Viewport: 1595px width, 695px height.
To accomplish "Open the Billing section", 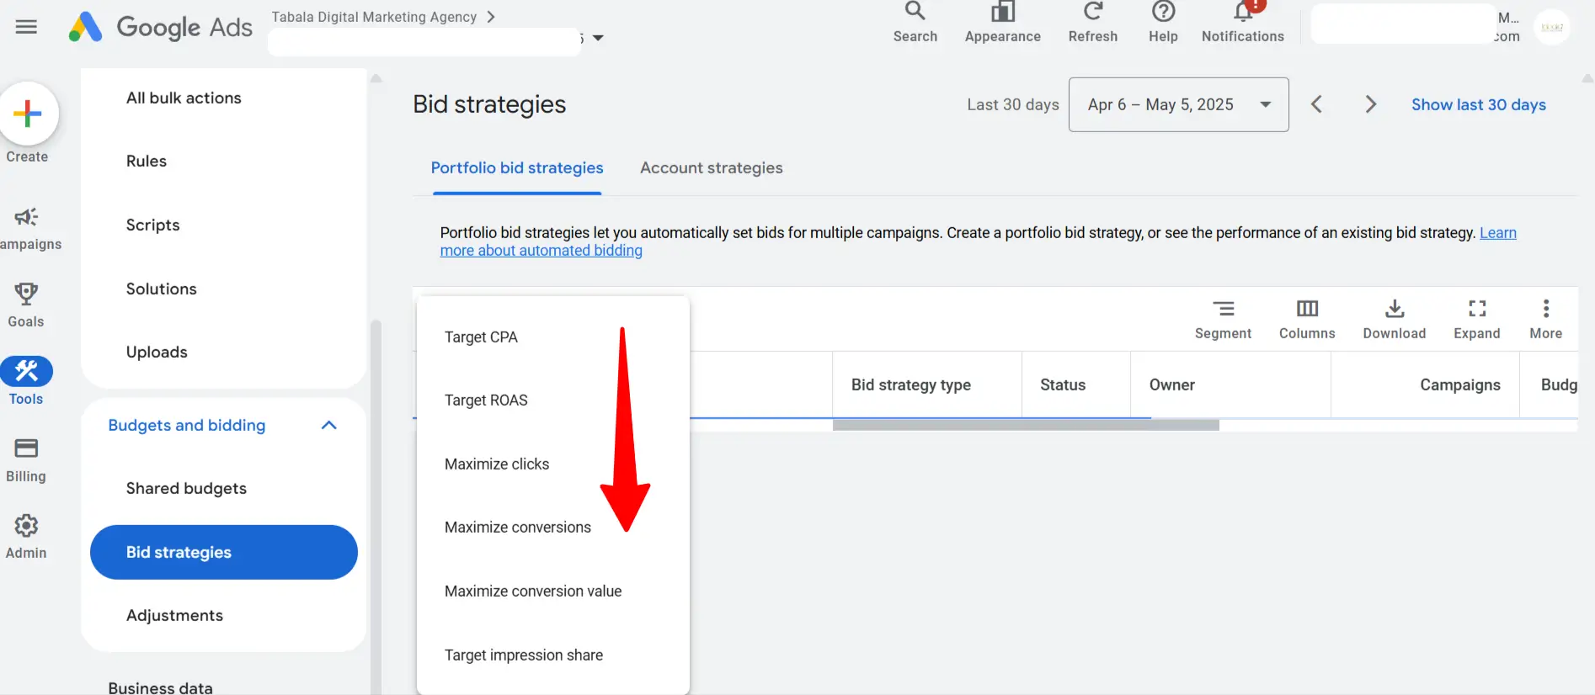I will pyautogui.click(x=26, y=460).
